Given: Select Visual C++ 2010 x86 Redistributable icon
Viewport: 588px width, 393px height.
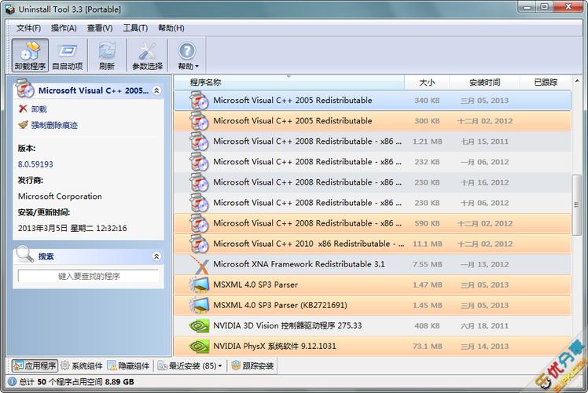Looking at the screenshot, I should point(199,244).
